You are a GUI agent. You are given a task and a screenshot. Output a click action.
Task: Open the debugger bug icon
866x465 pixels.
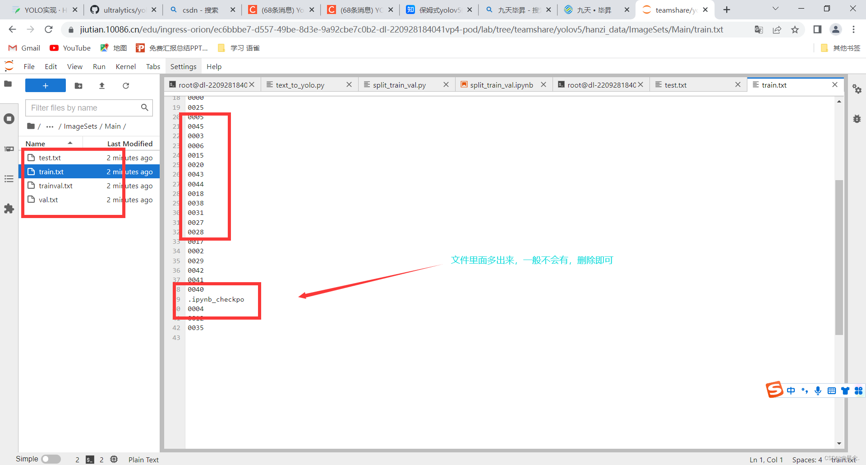[857, 119]
